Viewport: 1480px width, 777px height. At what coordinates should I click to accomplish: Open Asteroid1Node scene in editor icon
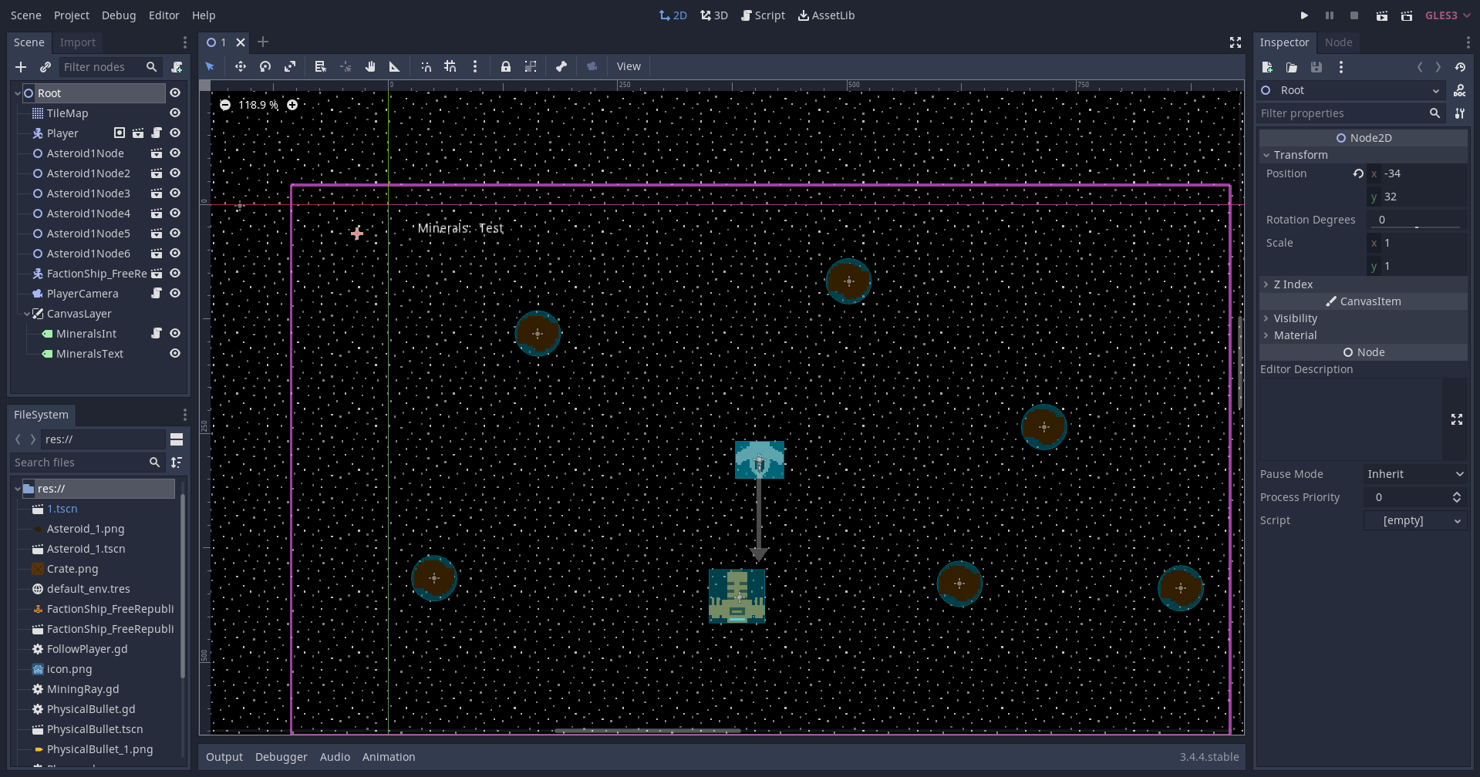point(157,153)
